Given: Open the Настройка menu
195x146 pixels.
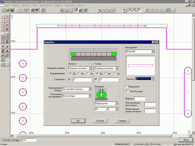Looking at the screenshot, I should (70, 5).
